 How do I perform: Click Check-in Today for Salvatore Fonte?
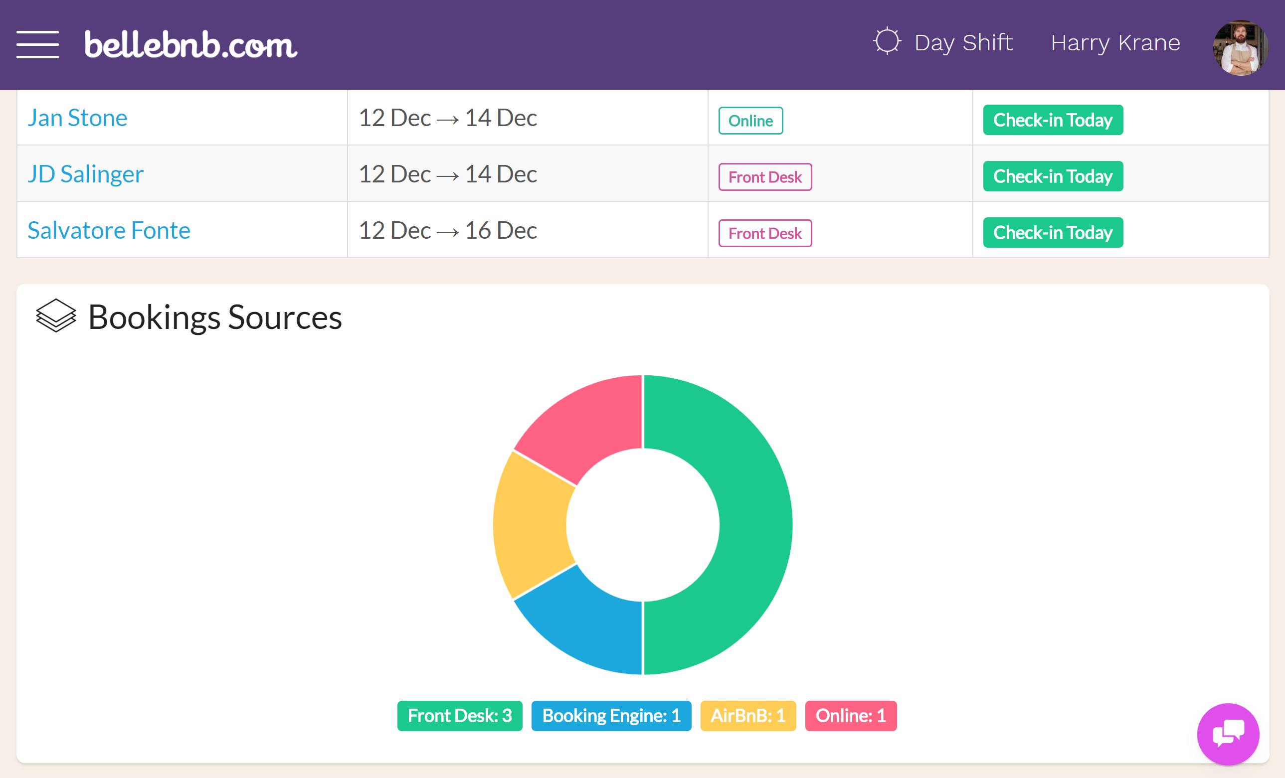[x=1053, y=232]
